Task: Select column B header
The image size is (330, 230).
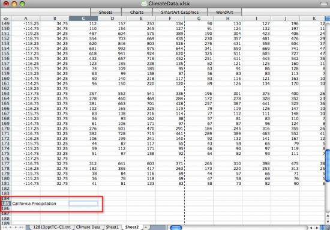Action: (55, 19)
